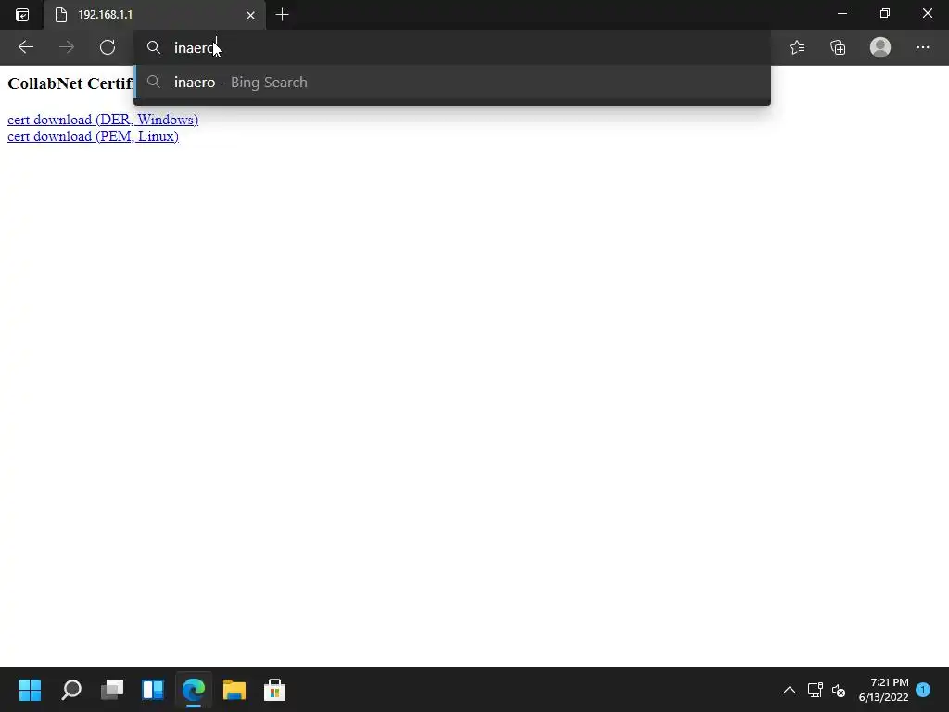Reload the page with Refresh icon
This screenshot has height=712, width=949.
pyautogui.click(x=108, y=47)
